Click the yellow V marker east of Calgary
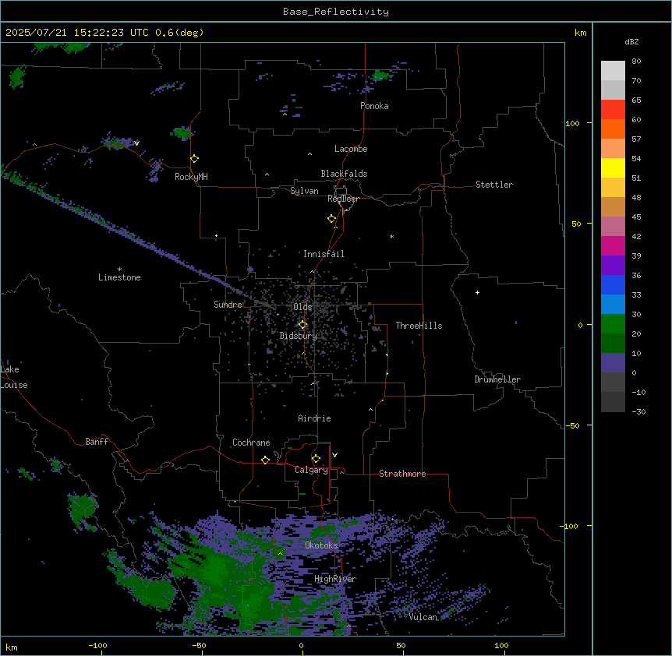 (334, 455)
